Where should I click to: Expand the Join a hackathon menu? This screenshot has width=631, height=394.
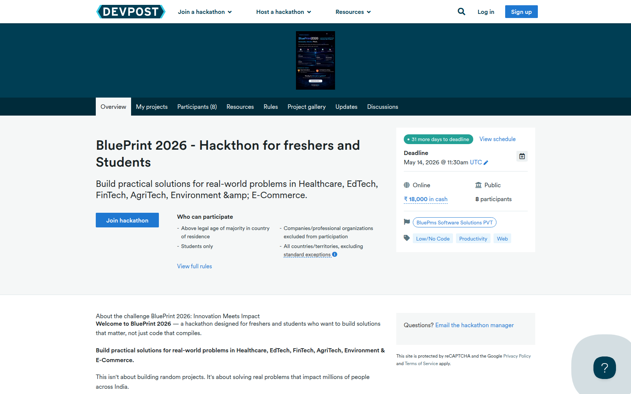[x=205, y=12]
